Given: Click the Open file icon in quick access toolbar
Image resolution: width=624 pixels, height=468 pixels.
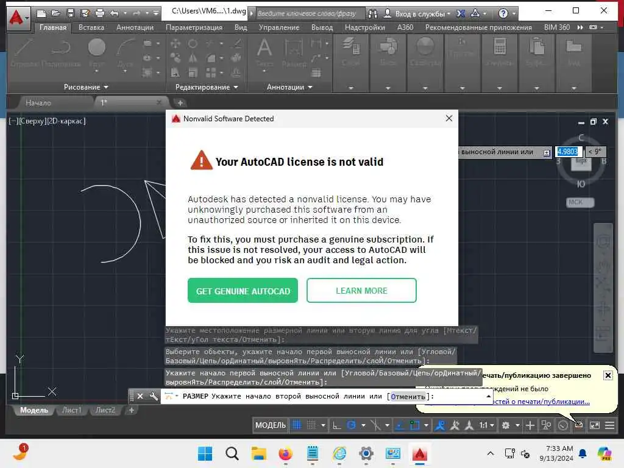Looking at the screenshot, I should click(x=56, y=13).
